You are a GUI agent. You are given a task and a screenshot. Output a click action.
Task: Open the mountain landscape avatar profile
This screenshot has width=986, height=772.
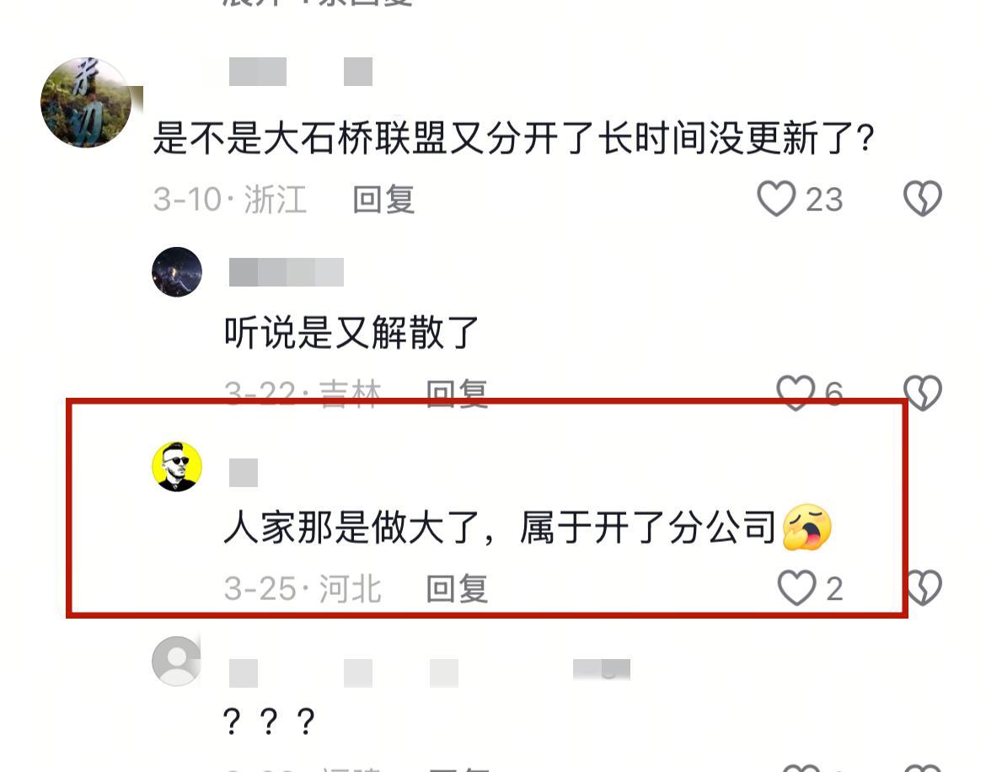[86, 103]
